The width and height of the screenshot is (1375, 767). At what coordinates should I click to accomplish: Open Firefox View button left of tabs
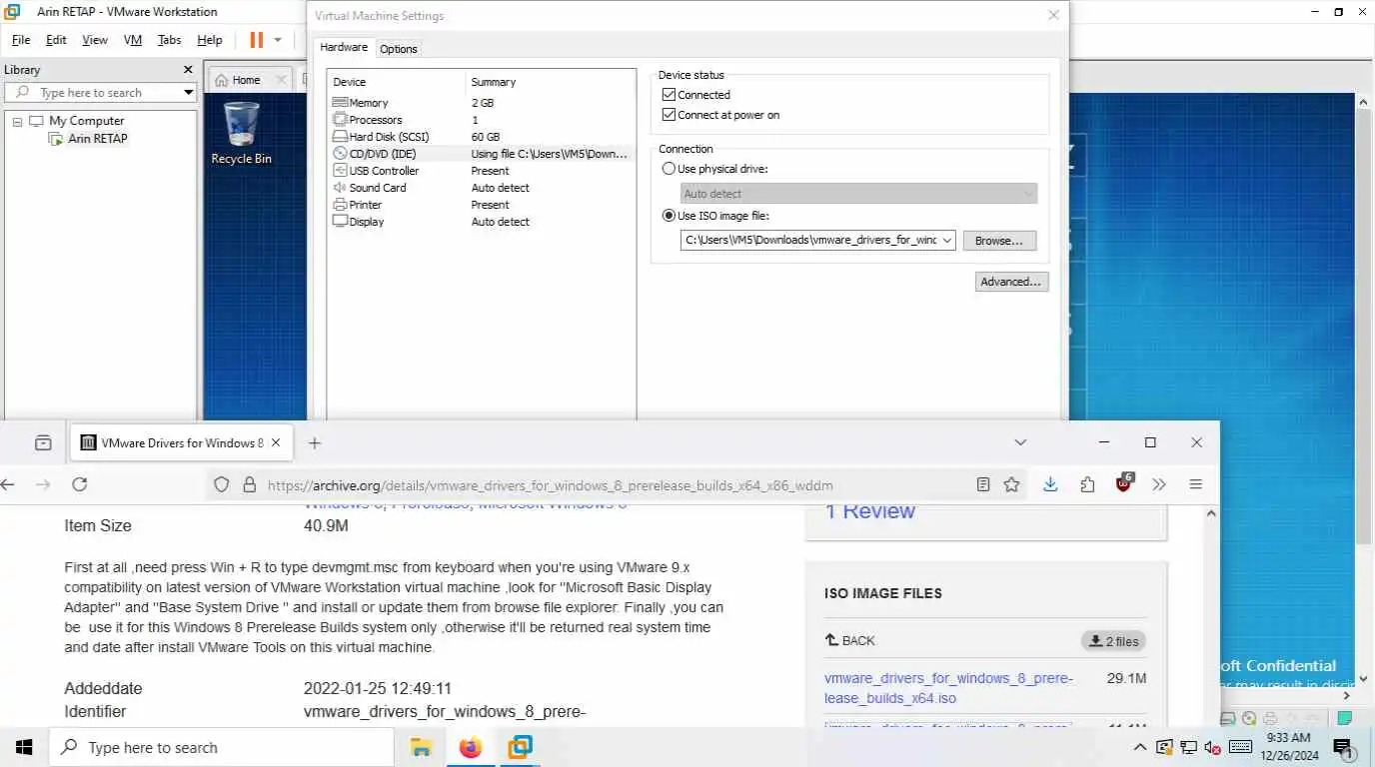tap(43, 442)
